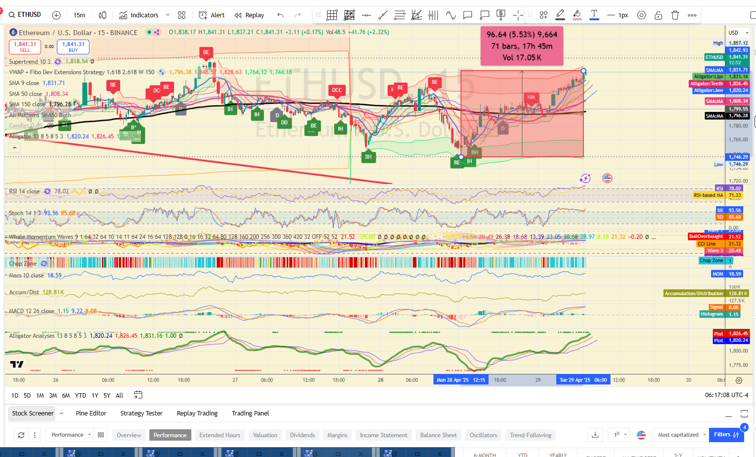Open the ETHUSD symbol search
The height and width of the screenshot is (457, 756).
(x=25, y=15)
